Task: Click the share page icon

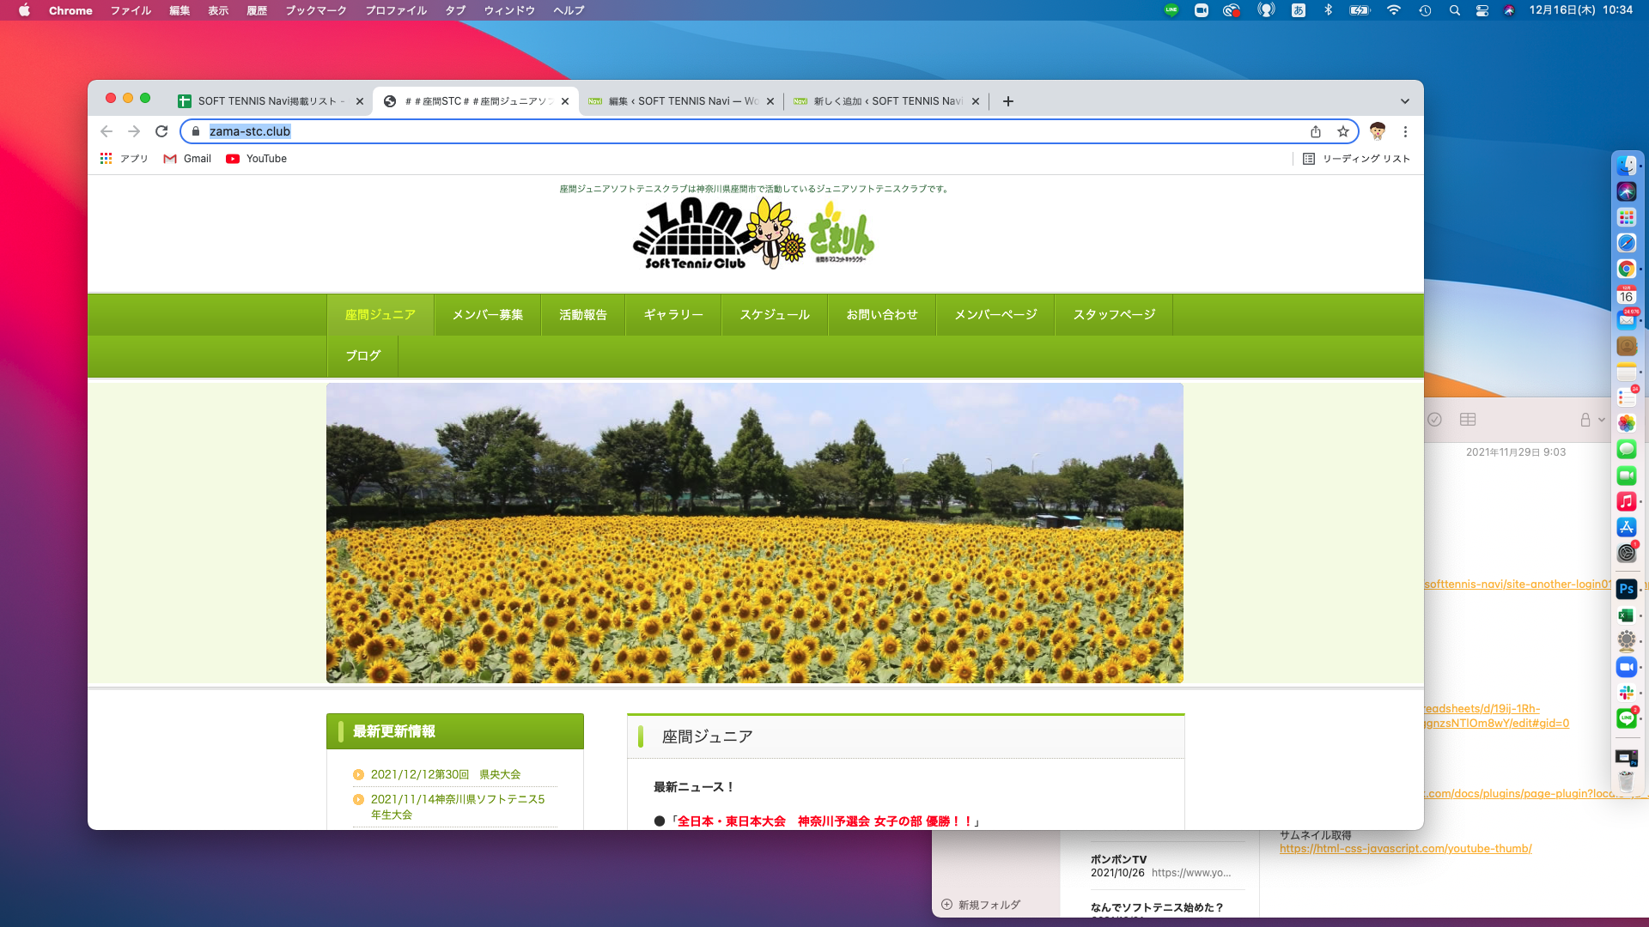Action: (1316, 131)
